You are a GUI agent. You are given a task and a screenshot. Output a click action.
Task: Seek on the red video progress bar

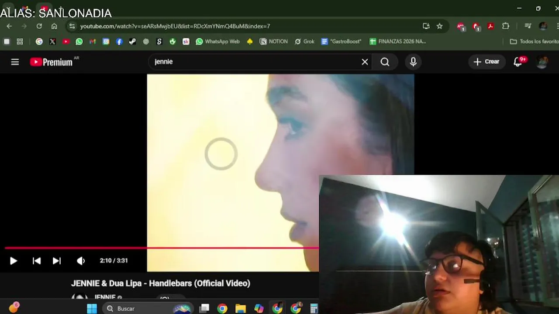(x=162, y=248)
